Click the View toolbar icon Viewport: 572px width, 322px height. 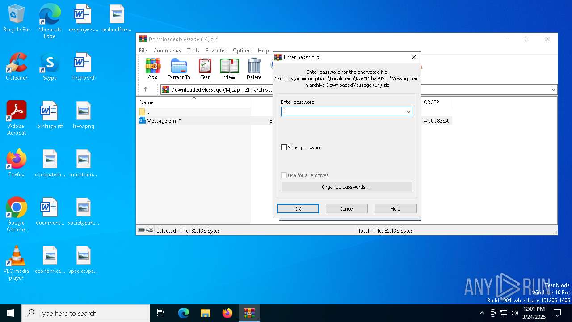pyautogui.click(x=229, y=69)
